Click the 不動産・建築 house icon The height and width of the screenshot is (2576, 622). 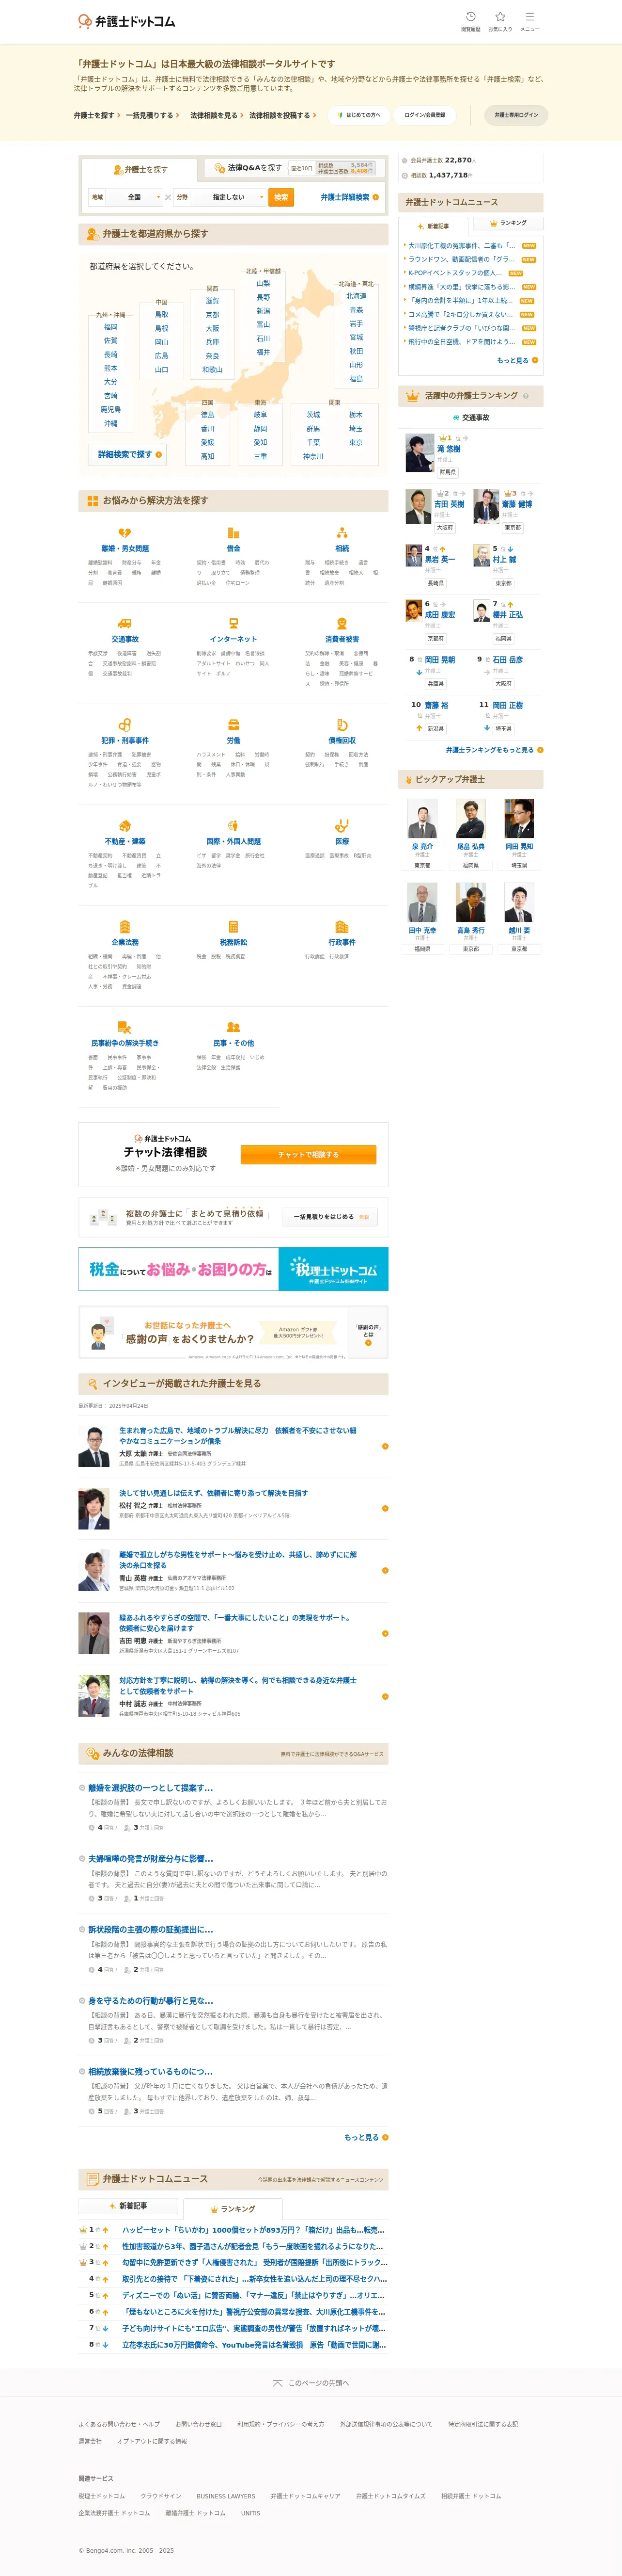click(x=125, y=825)
